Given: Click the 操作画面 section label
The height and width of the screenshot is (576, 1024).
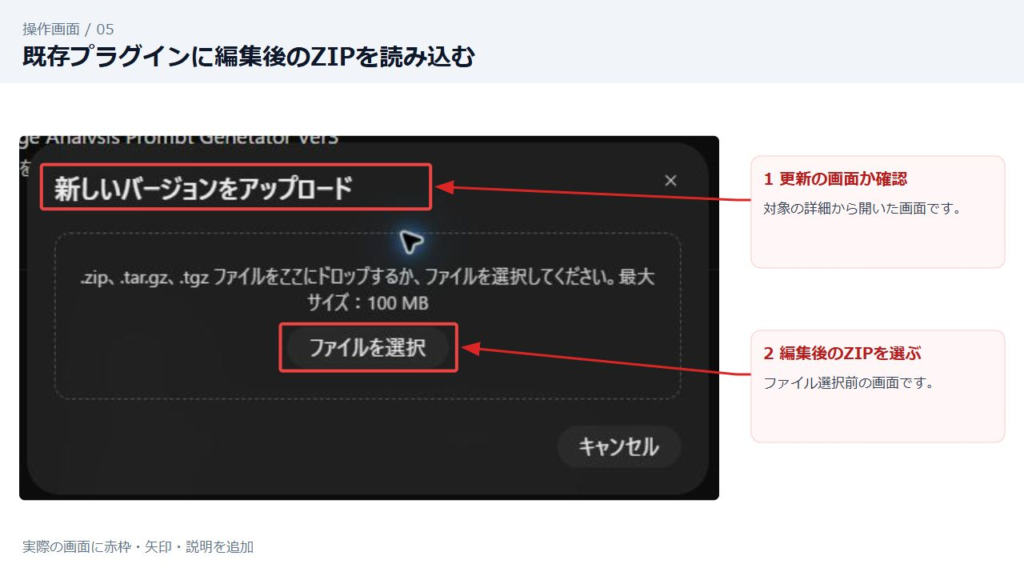Looking at the screenshot, I should pyautogui.click(x=51, y=30).
